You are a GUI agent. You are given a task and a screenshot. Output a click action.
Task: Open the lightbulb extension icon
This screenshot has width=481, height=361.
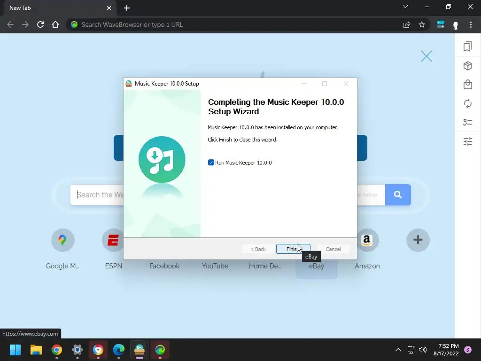456,25
